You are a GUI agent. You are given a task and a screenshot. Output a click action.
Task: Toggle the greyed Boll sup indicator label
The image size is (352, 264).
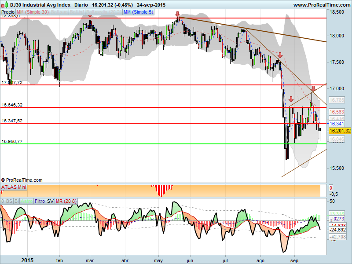pyautogui.click(x=59, y=12)
